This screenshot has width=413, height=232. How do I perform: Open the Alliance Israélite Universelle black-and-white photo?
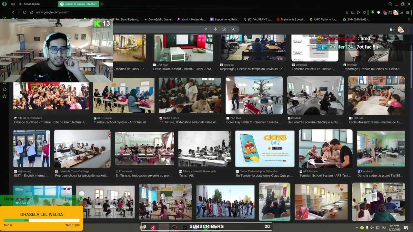point(205,149)
